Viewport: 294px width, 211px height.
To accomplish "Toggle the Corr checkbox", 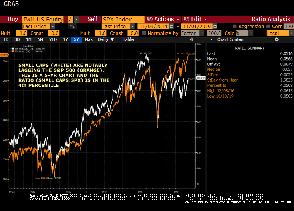I will [268, 27].
